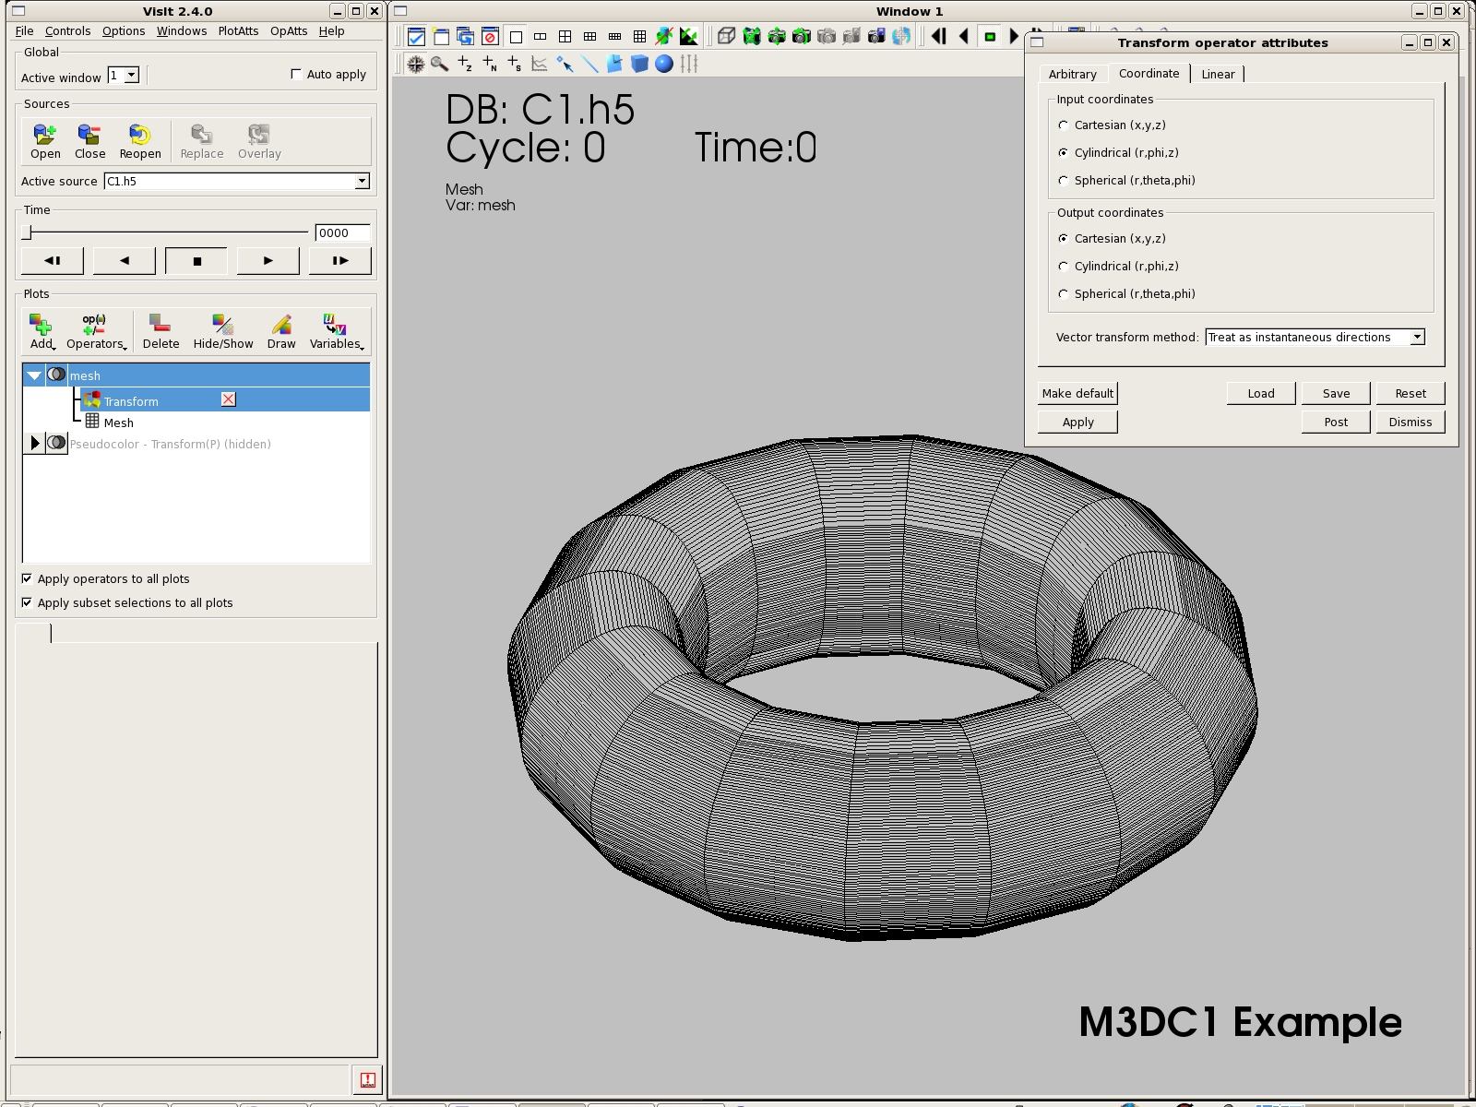The image size is (1476, 1107).
Task: Click the Draw plots icon
Action: pos(281,331)
